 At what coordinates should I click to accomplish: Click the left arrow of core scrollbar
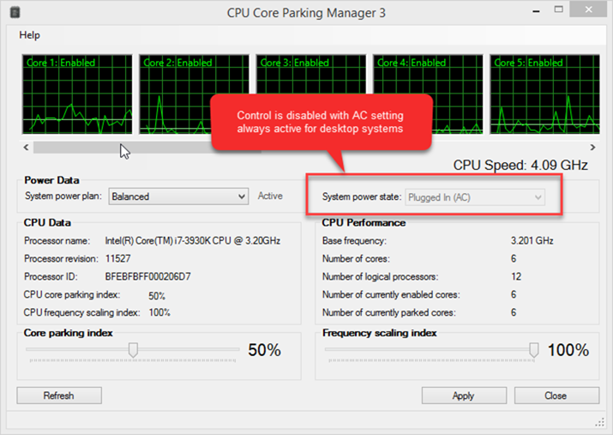pos(27,148)
